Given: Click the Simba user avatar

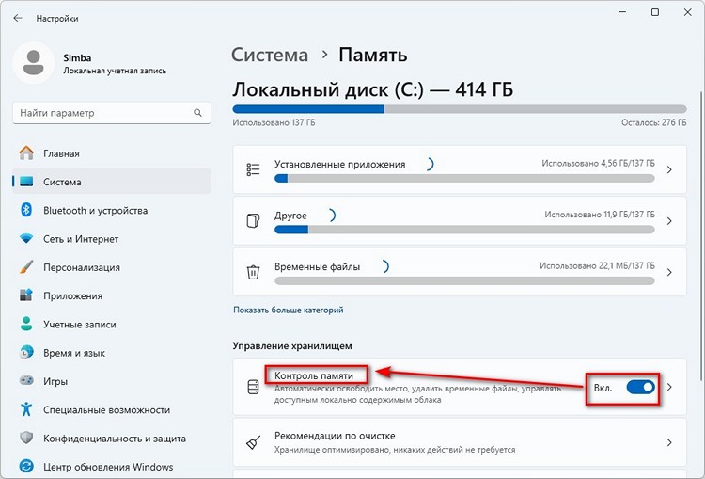Looking at the screenshot, I should [x=33, y=62].
